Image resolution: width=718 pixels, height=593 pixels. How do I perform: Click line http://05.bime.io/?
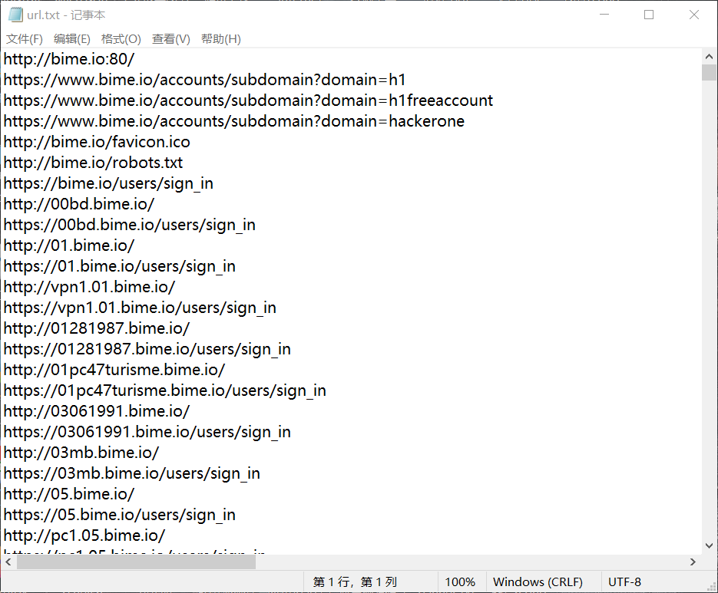pyautogui.click(x=69, y=494)
